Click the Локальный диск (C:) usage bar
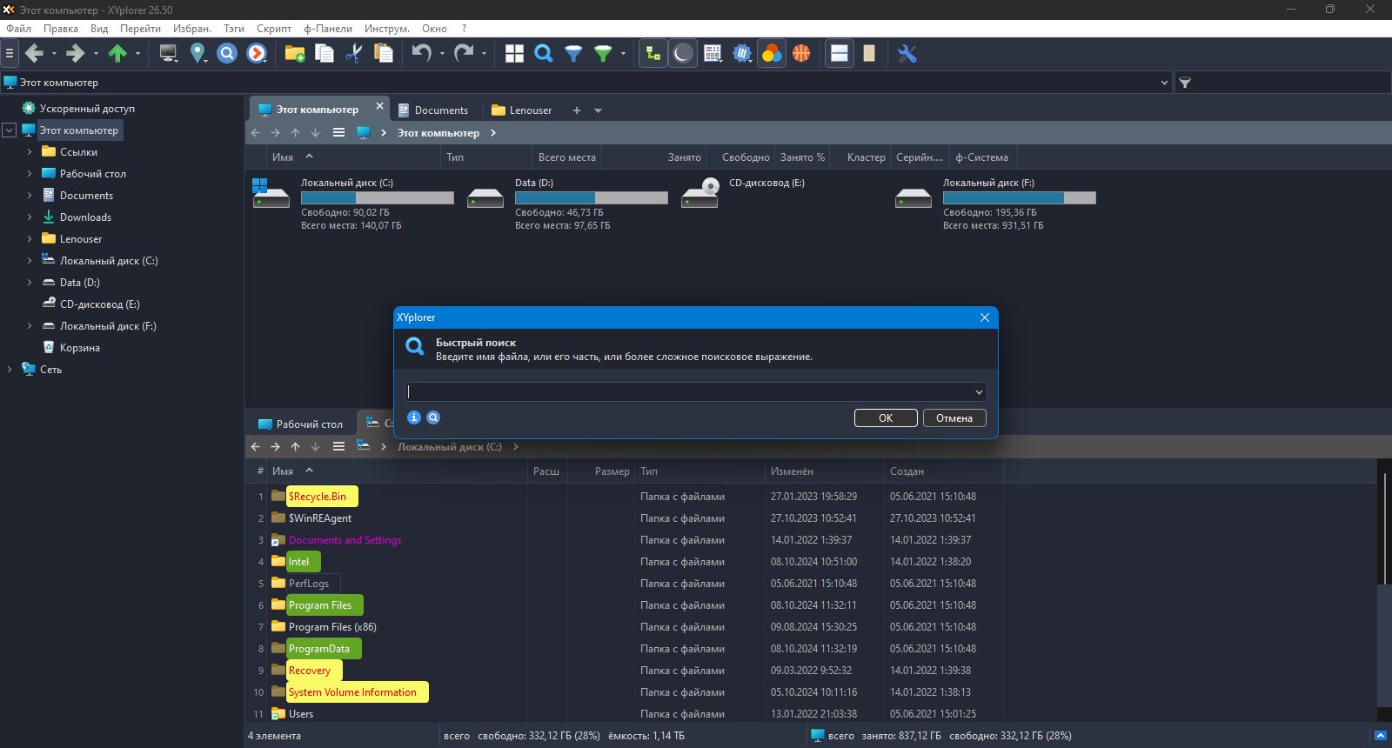The height and width of the screenshot is (748, 1392). tap(378, 198)
